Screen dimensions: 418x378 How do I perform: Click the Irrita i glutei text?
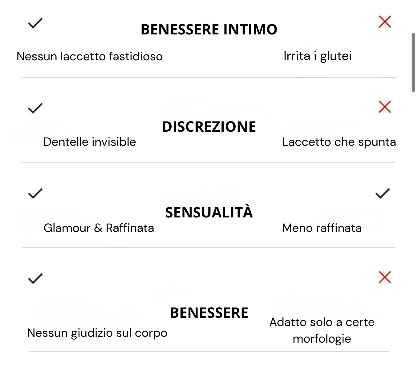tap(317, 56)
